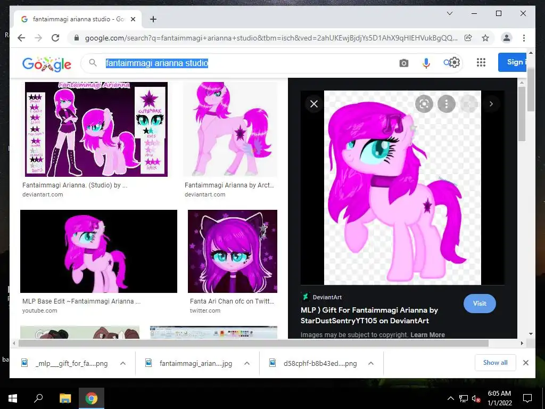545x409 pixels.
Task: Click the Learn More copyright link
Action: [x=427, y=334]
